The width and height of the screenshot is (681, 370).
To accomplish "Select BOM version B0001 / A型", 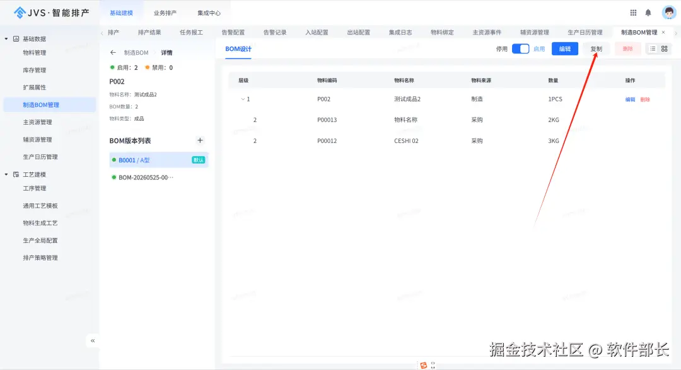I will pos(159,160).
